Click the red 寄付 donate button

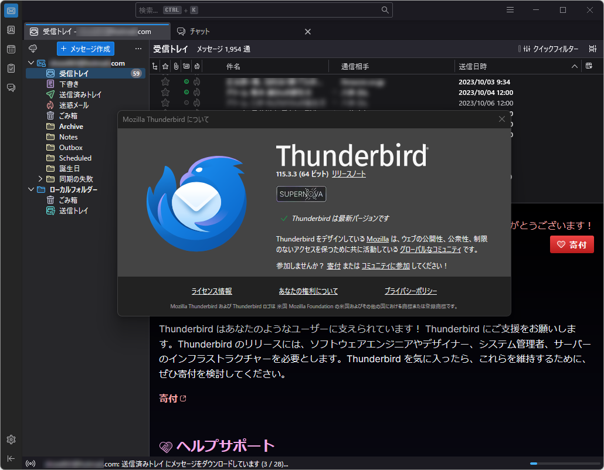pos(572,244)
